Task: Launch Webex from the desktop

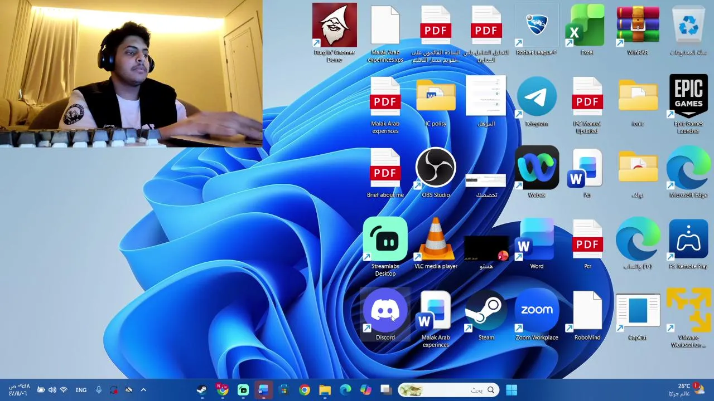Action: click(536, 173)
